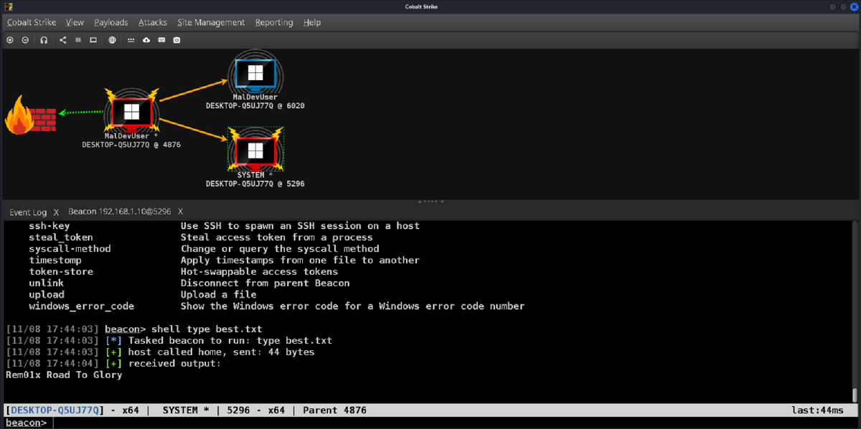Screen dimensions: 861x429
Task: Click DESKTOP-Q5UJ77Q in status bar
Action: tap(55, 410)
